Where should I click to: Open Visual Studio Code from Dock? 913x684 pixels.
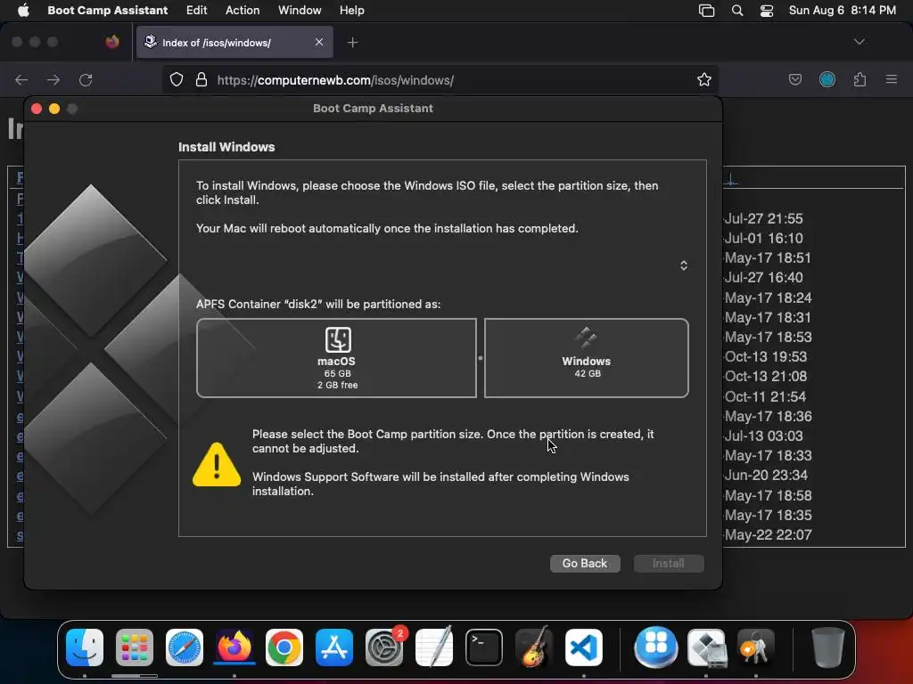584,647
